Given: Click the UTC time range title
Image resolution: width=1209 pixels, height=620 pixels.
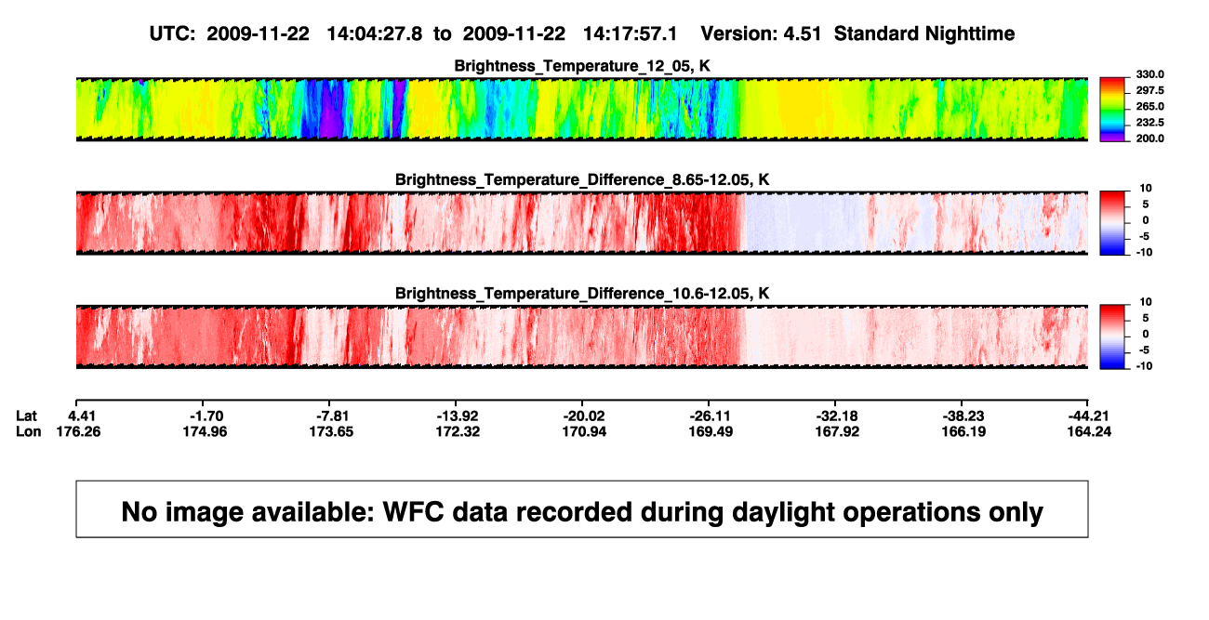Looking at the screenshot, I should click(582, 33).
